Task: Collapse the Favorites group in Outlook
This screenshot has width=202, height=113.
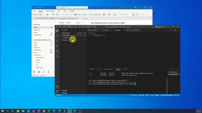Action: [x=33, y=24]
